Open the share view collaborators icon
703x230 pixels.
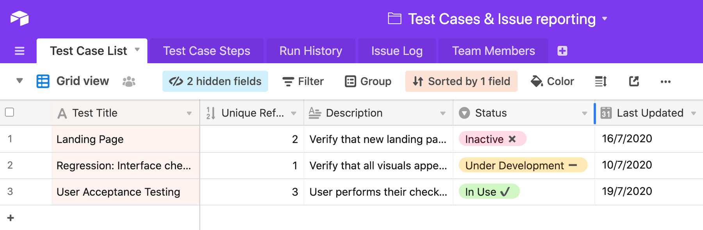(129, 81)
